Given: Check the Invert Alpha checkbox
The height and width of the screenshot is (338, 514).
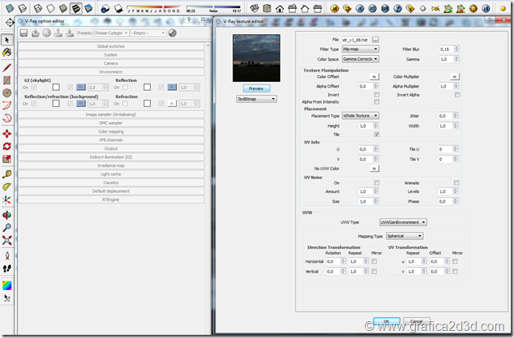Looking at the screenshot, I should click(456, 94).
